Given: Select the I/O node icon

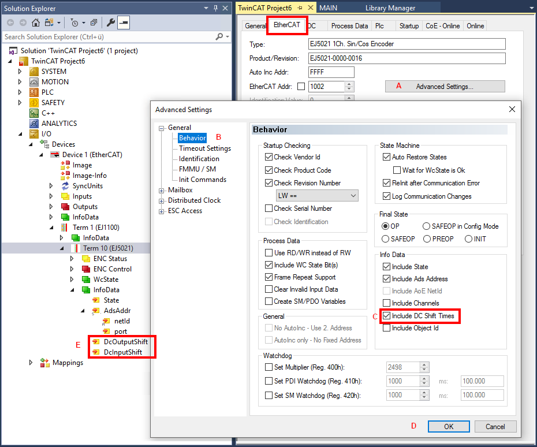Looking at the screenshot, I should point(34,134).
